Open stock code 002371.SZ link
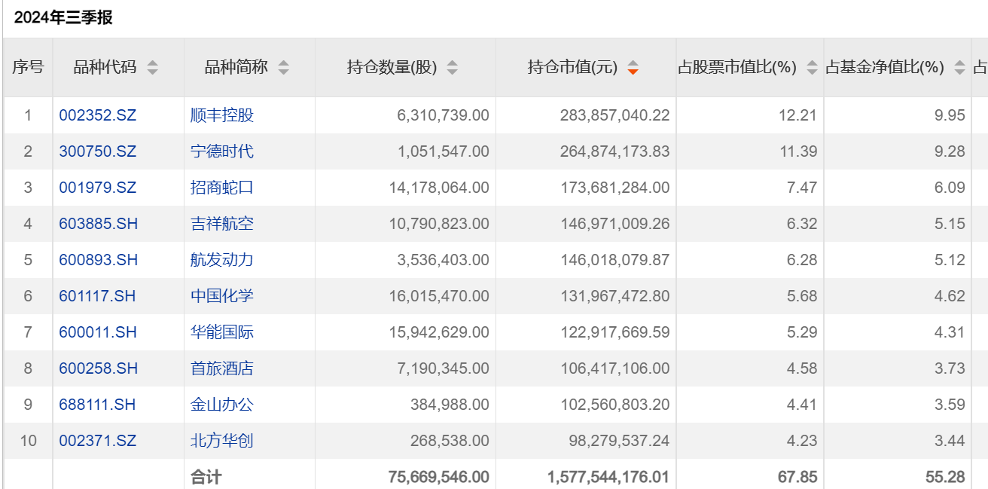988x489 pixels. 98,441
